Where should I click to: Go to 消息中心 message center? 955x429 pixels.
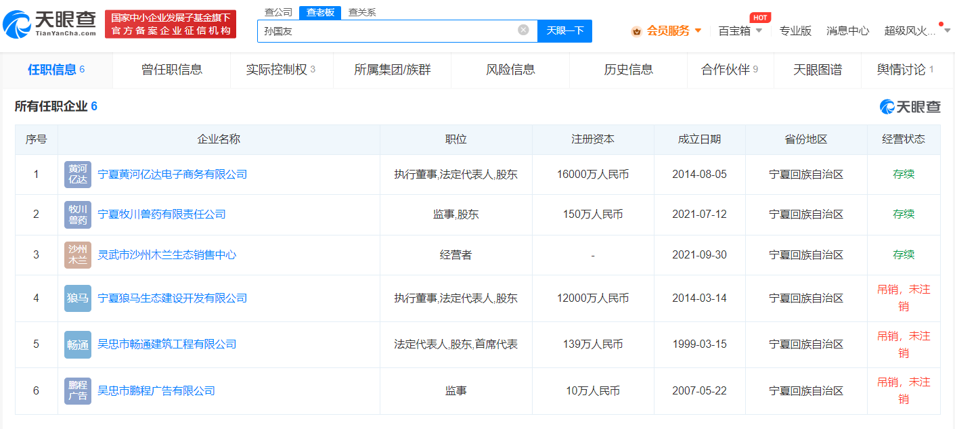point(847,30)
